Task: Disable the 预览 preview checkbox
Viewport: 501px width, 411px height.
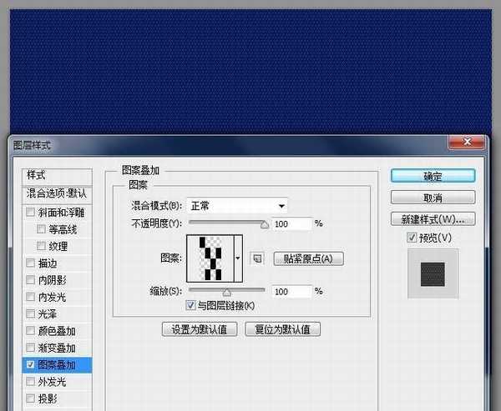Action: [411, 238]
